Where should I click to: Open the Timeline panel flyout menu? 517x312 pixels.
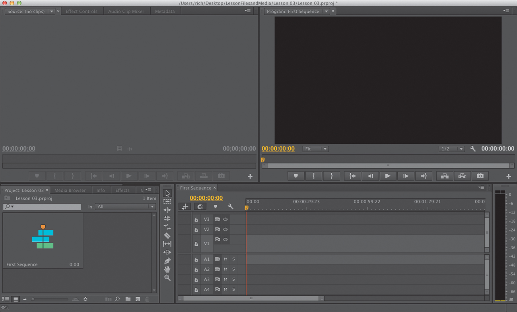tap(481, 188)
